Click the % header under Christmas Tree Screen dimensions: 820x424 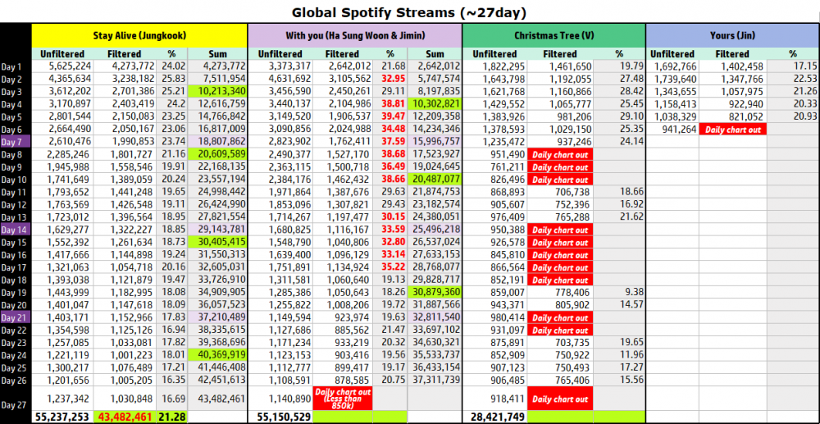(x=619, y=54)
